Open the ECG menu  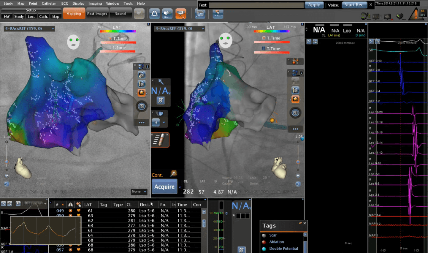pos(65,3)
